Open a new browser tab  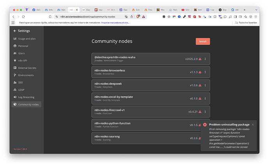tap(244, 10)
